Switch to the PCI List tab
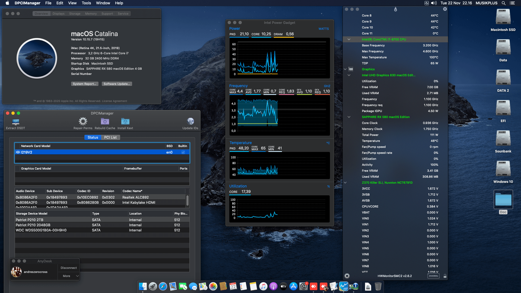 [110, 137]
